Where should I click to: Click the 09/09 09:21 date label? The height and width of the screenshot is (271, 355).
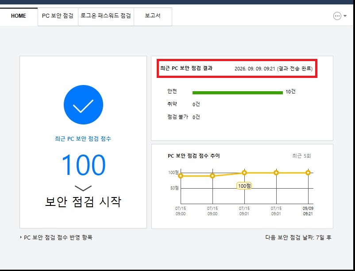pyautogui.click(x=308, y=211)
